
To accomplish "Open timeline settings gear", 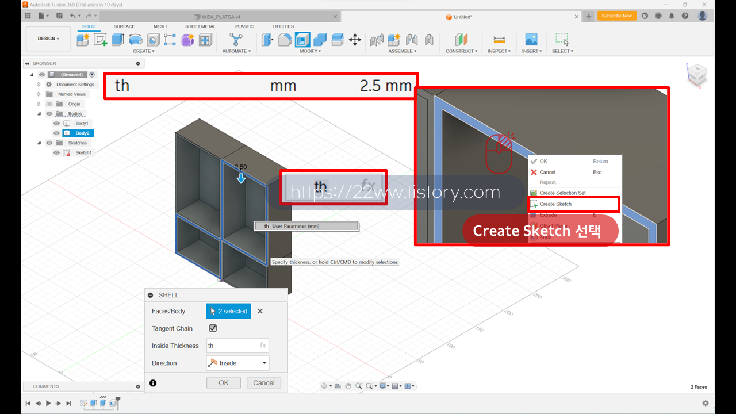I will (706, 404).
